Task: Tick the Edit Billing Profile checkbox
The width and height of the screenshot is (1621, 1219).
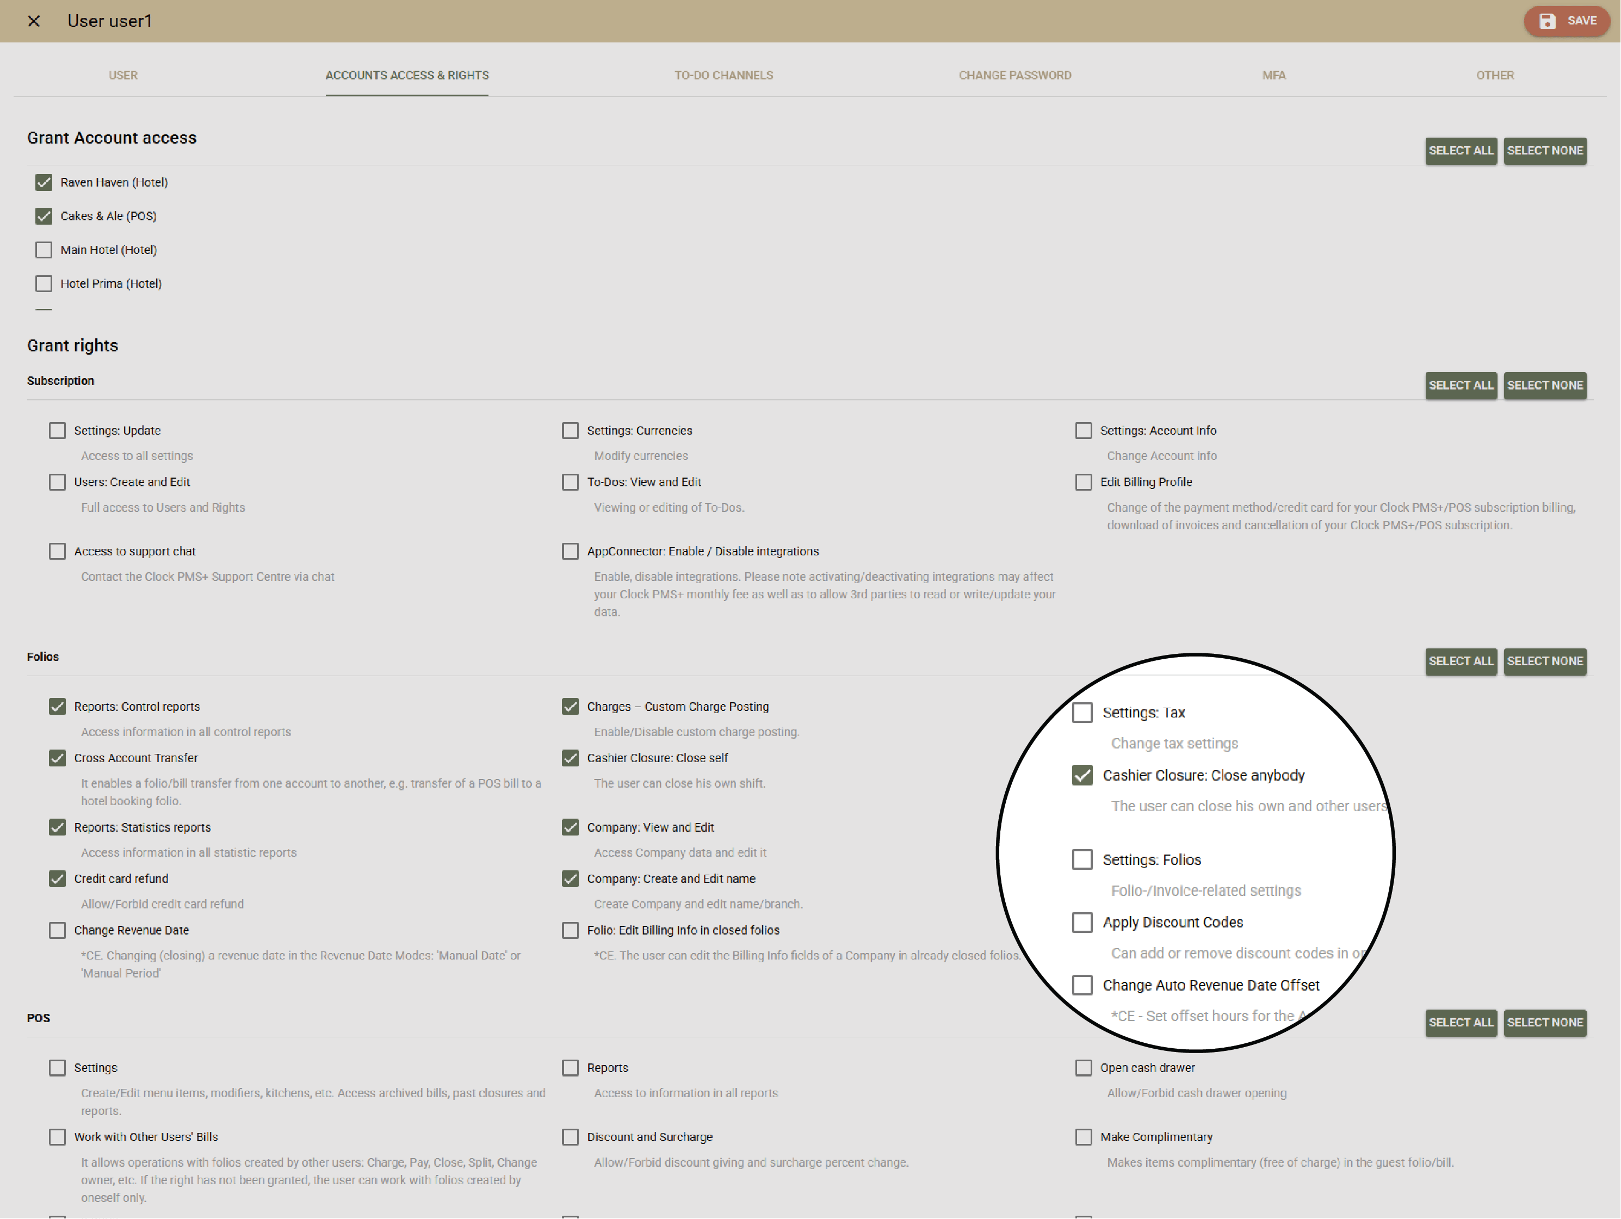Action: 1083,482
